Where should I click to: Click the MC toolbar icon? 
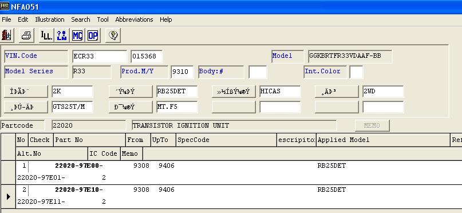(77, 35)
